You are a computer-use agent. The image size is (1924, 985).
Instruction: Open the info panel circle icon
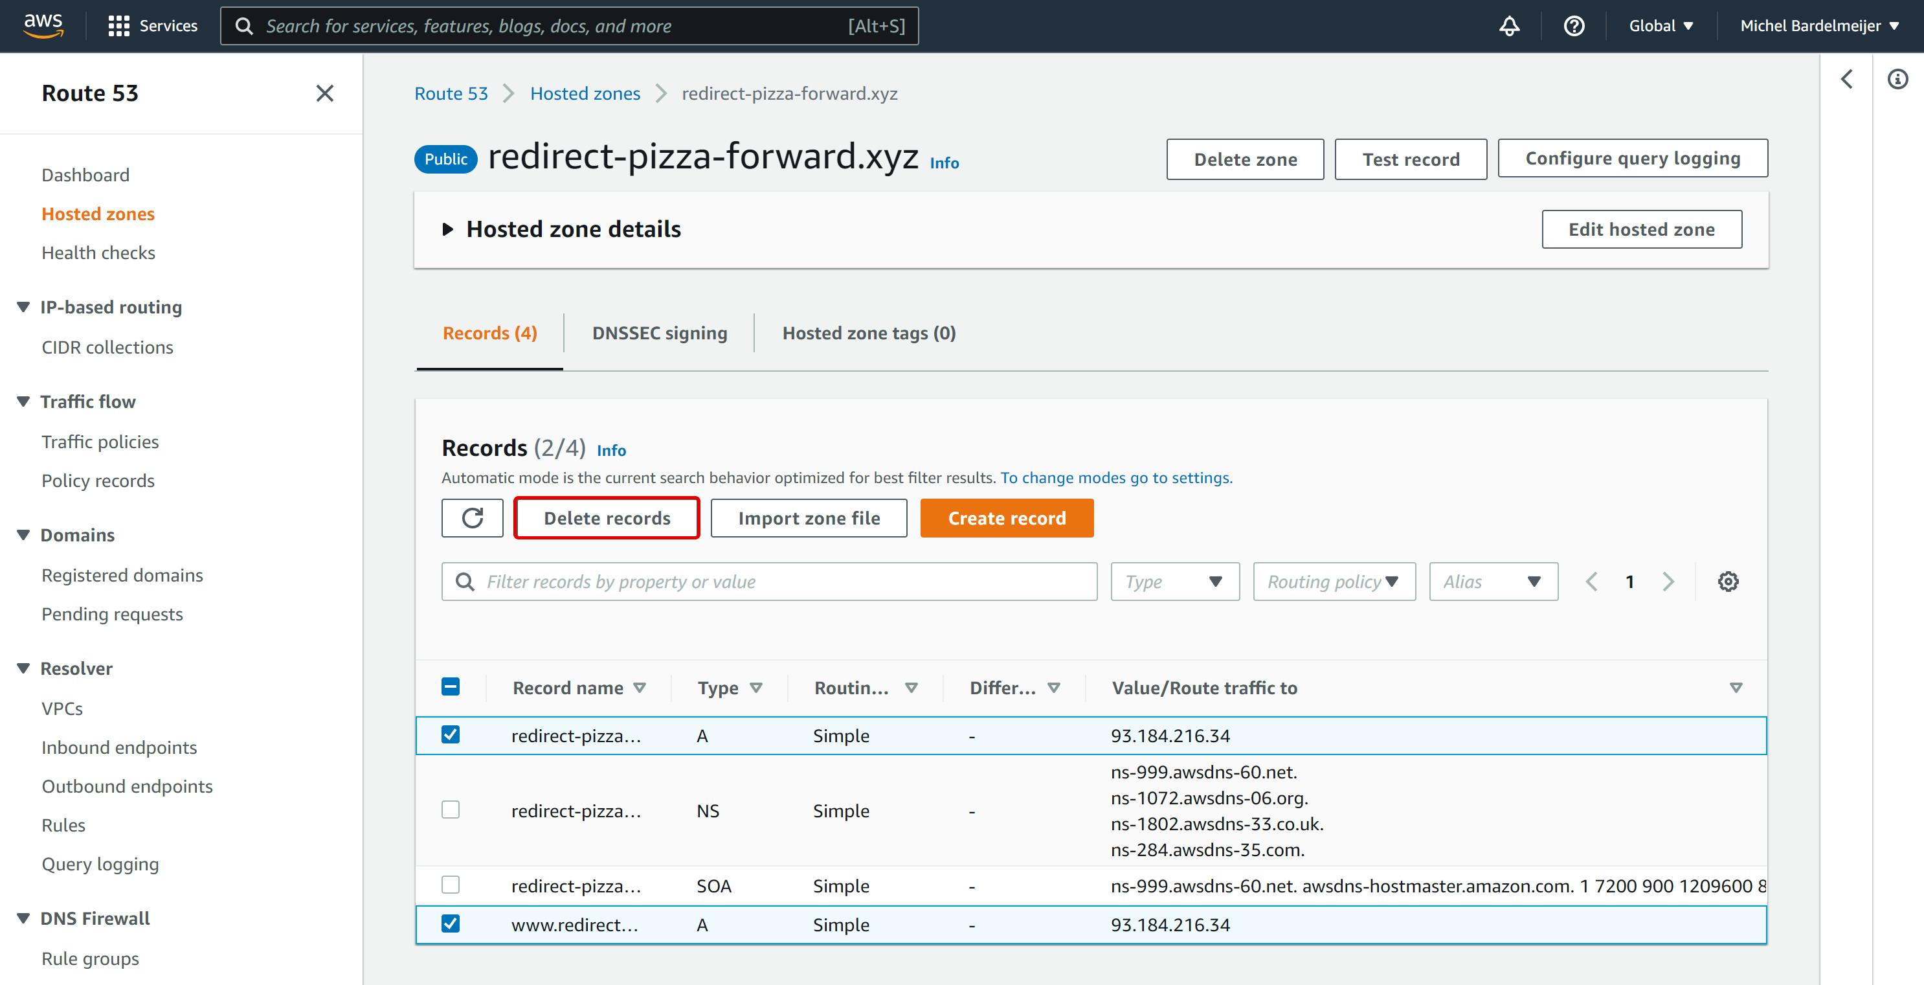[1897, 79]
